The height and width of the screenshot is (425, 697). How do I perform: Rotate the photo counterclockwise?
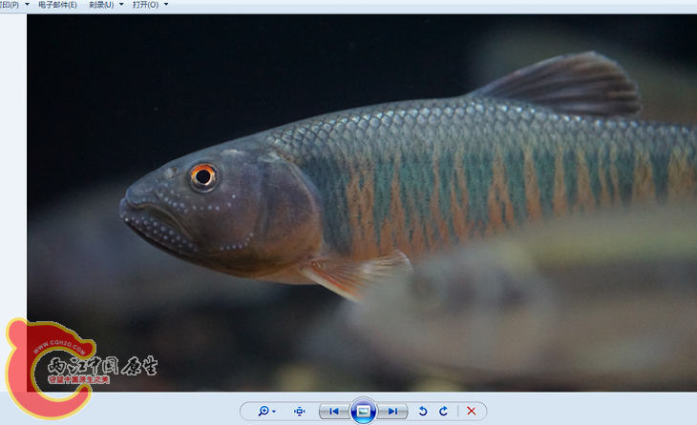423,411
